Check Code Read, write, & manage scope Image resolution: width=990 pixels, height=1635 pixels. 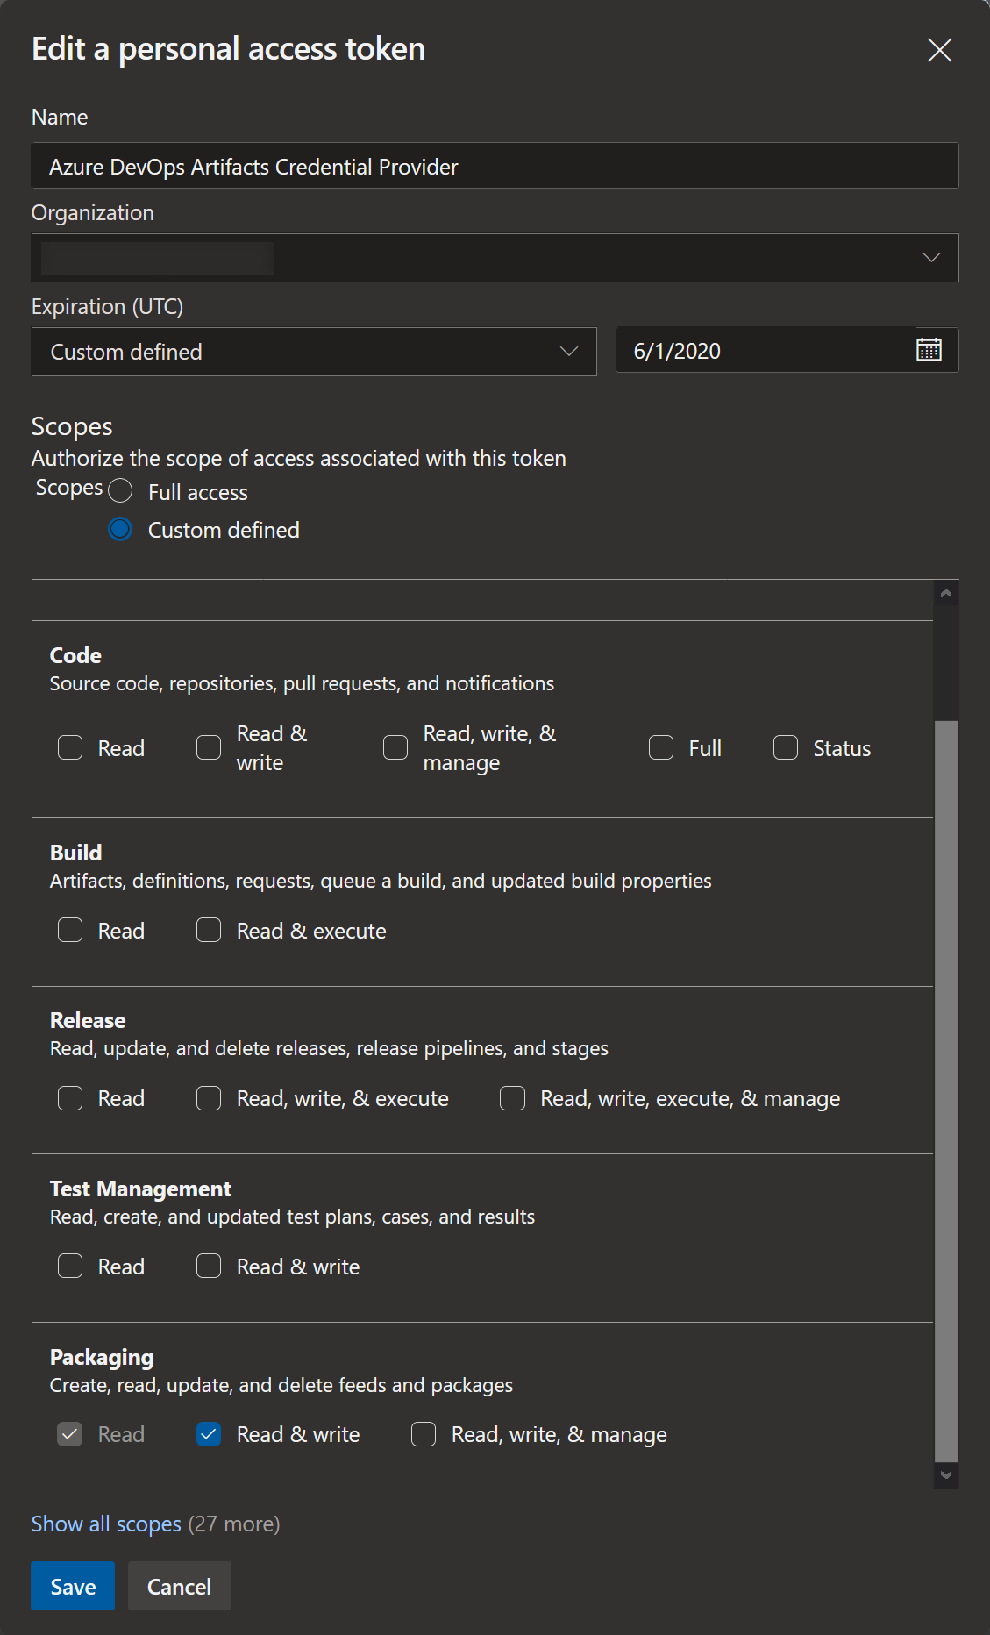[395, 747]
